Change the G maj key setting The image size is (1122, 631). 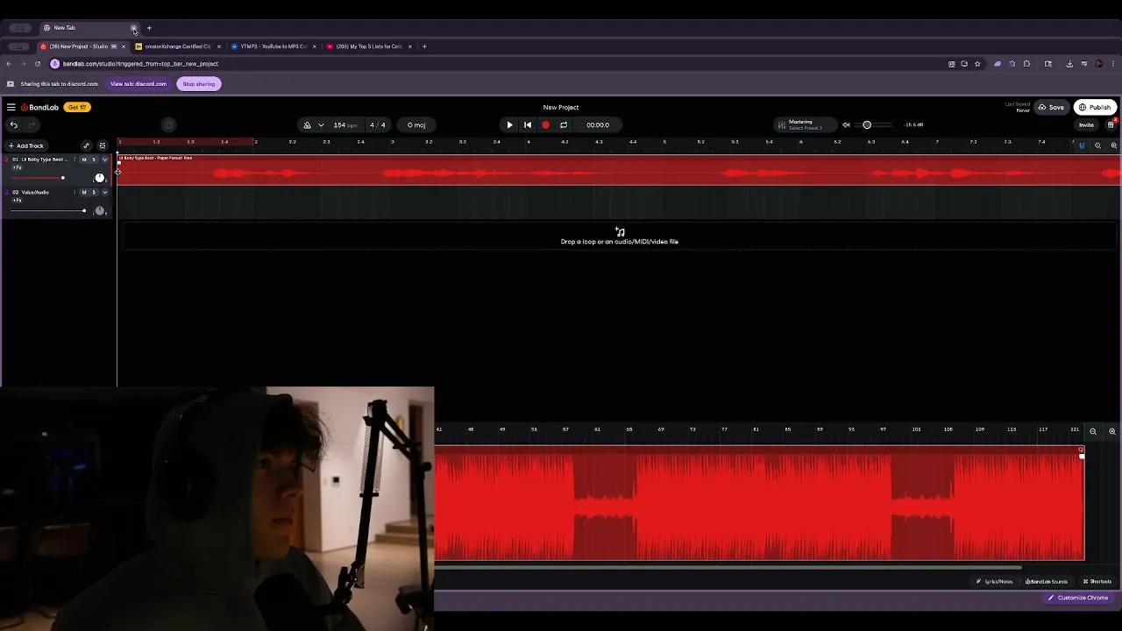pos(416,124)
